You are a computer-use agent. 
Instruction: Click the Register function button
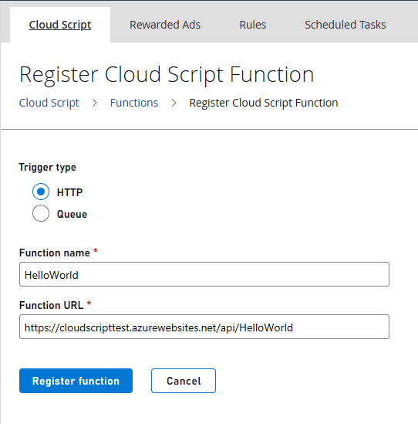point(76,381)
